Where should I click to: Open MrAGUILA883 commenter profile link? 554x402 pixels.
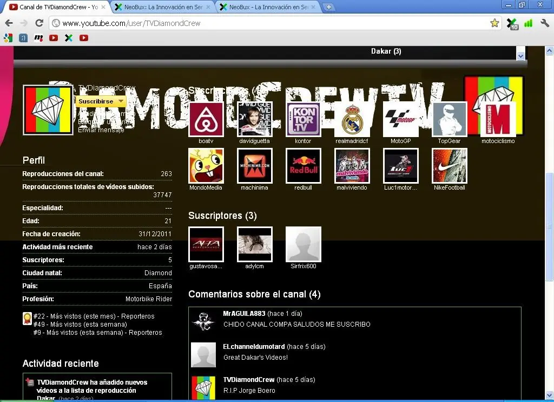244,314
